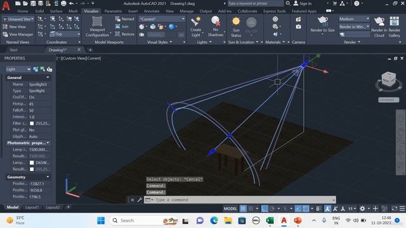The image size is (406, 228).
Task: Click the Undo arrow in Quick Access
Action: [x=71, y=3]
